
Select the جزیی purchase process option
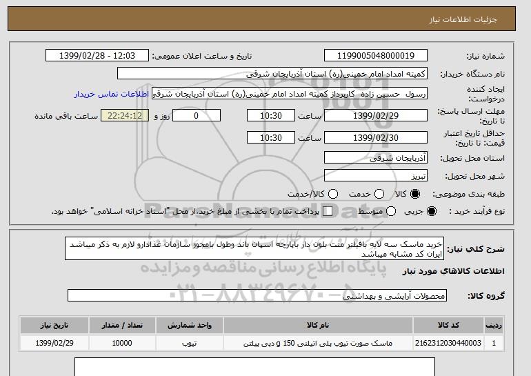click(432, 211)
